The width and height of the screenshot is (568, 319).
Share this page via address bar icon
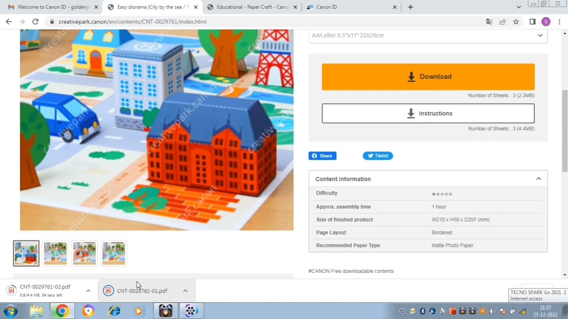502,22
